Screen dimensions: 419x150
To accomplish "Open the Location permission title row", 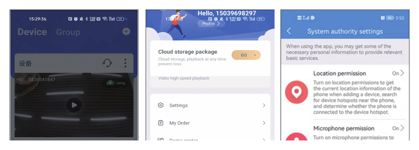I will tap(359, 73).
